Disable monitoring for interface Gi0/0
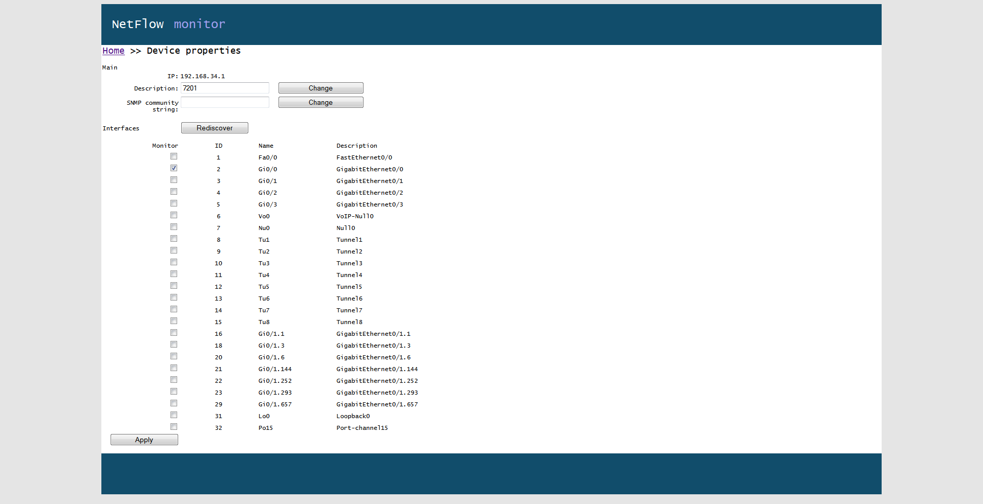This screenshot has width=983, height=504. pos(174,168)
